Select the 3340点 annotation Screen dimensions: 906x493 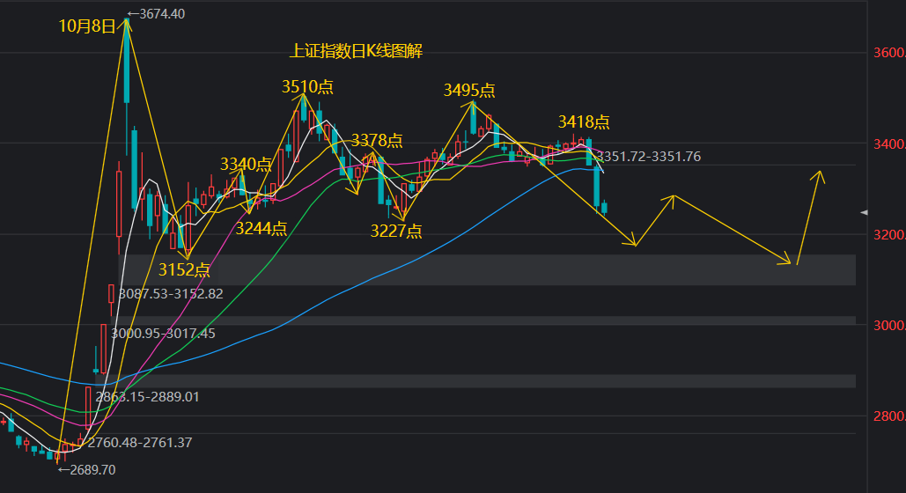pyautogui.click(x=246, y=164)
